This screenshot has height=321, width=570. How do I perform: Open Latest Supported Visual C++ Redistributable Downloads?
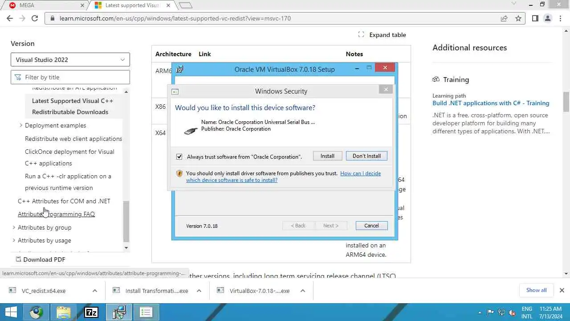(x=73, y=106)
